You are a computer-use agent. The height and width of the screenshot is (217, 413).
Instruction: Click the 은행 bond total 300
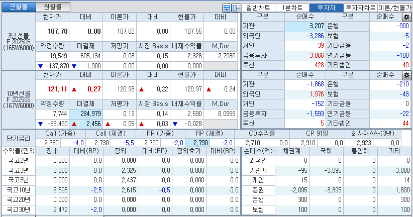pos(302,199)
